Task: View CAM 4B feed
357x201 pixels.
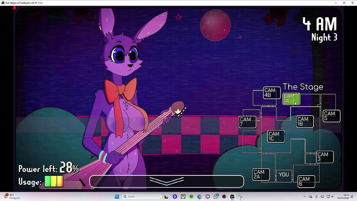Action: click(x=272, y=93)
